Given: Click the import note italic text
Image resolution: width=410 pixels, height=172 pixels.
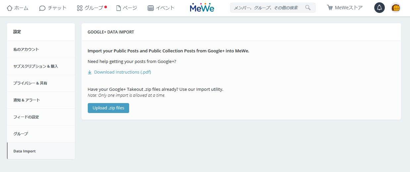Looking at the screenshot, I should [127, 95].
